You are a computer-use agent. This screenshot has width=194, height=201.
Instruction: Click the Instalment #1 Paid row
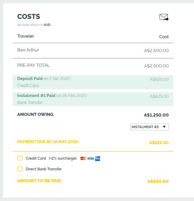click(93, 99)
